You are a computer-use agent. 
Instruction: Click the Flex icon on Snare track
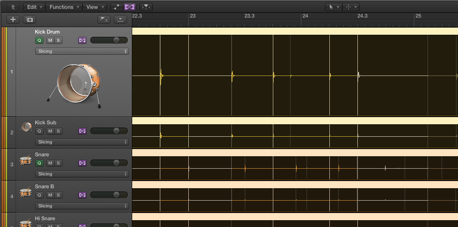pyautogui.click(x=83, y=163)
